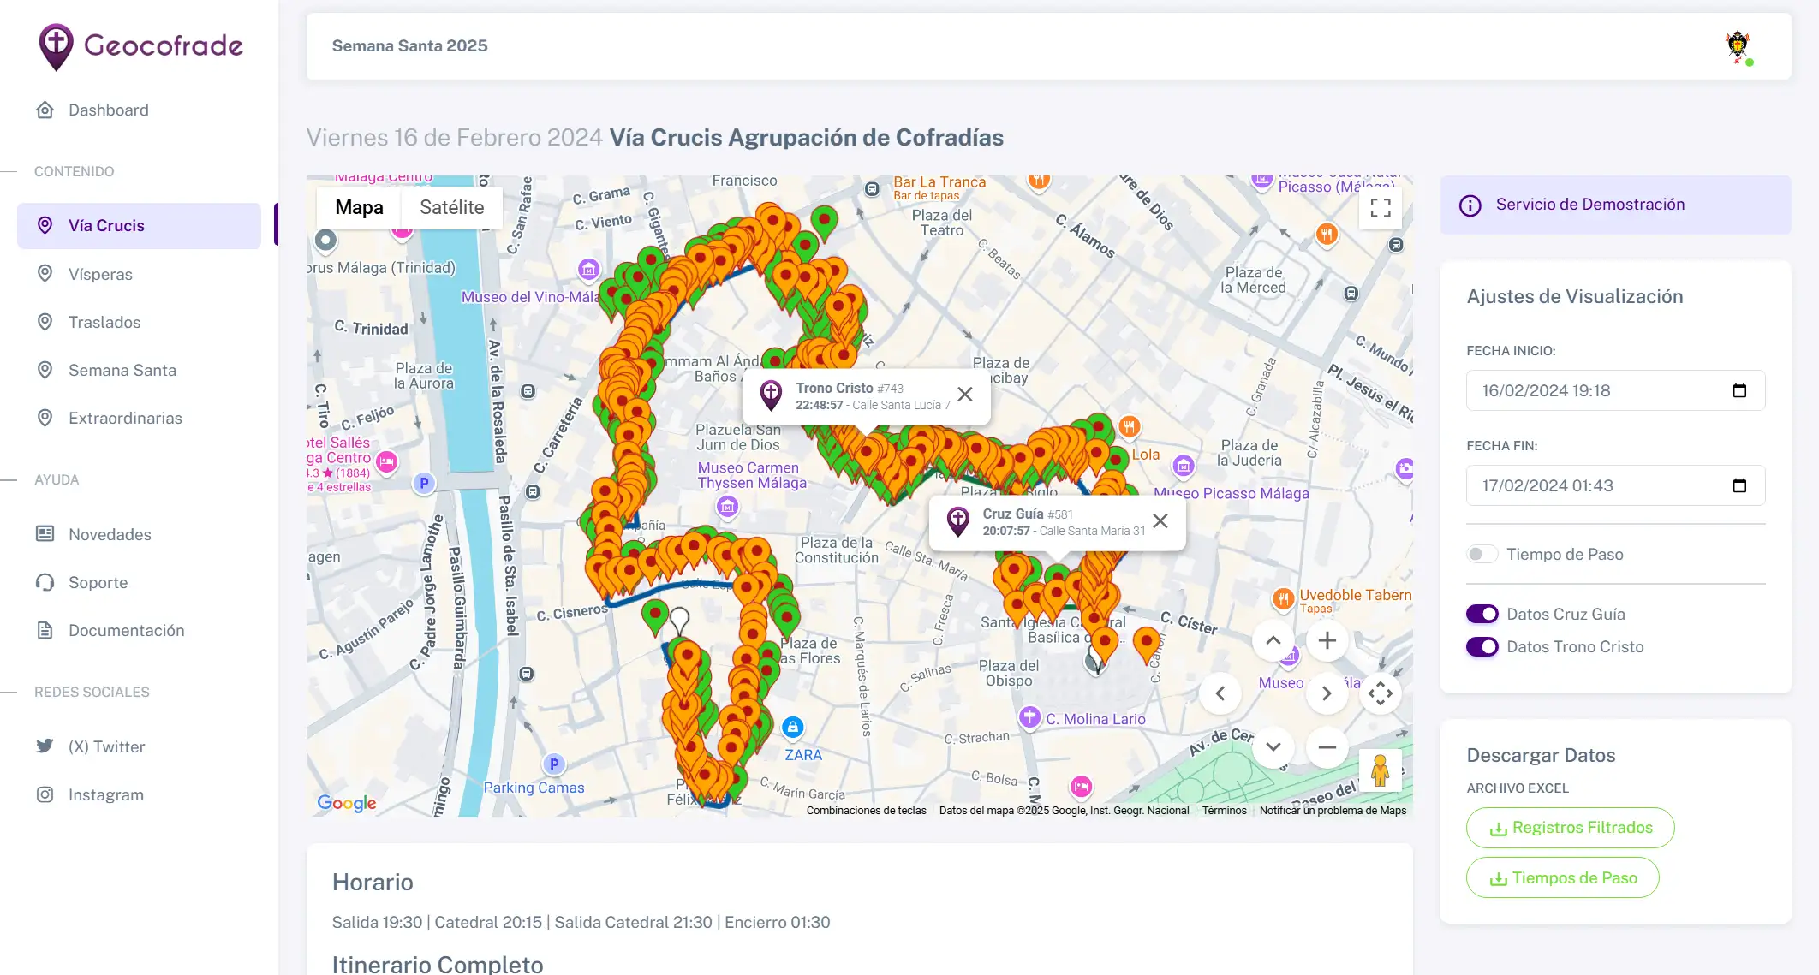Click the Geocofrade logo

click(141, 46)
